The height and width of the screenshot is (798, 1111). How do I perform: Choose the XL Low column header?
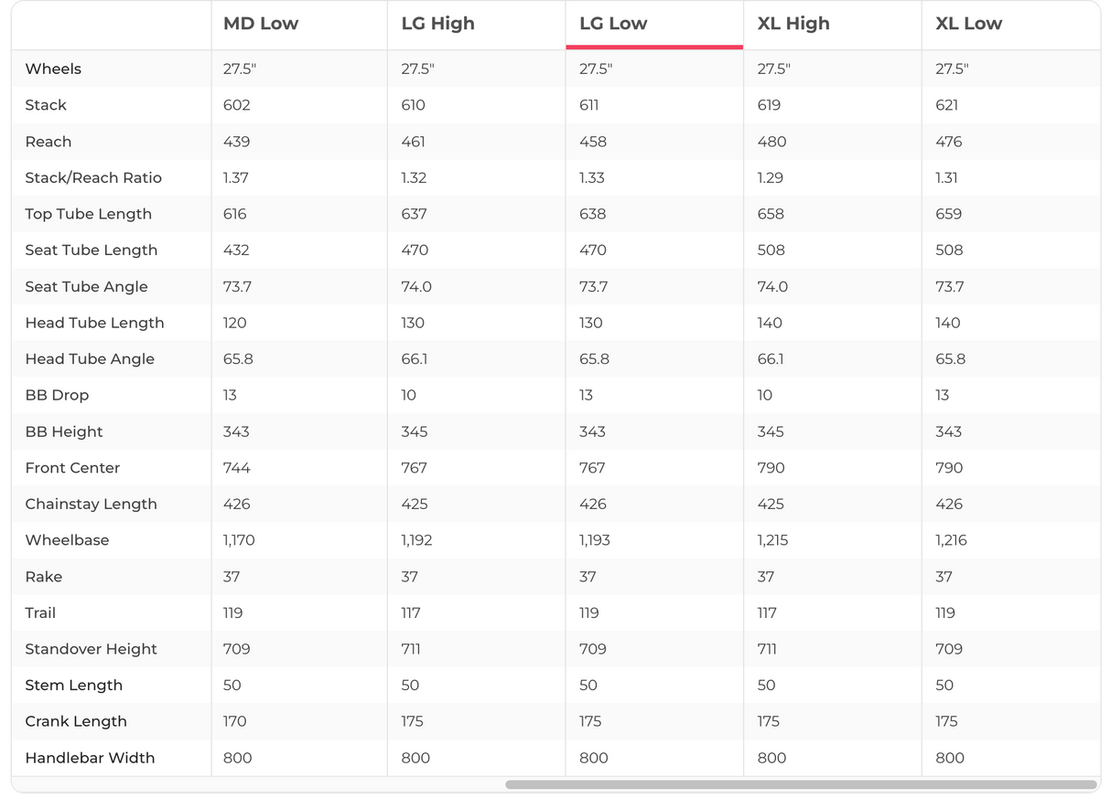pos(968,24)
